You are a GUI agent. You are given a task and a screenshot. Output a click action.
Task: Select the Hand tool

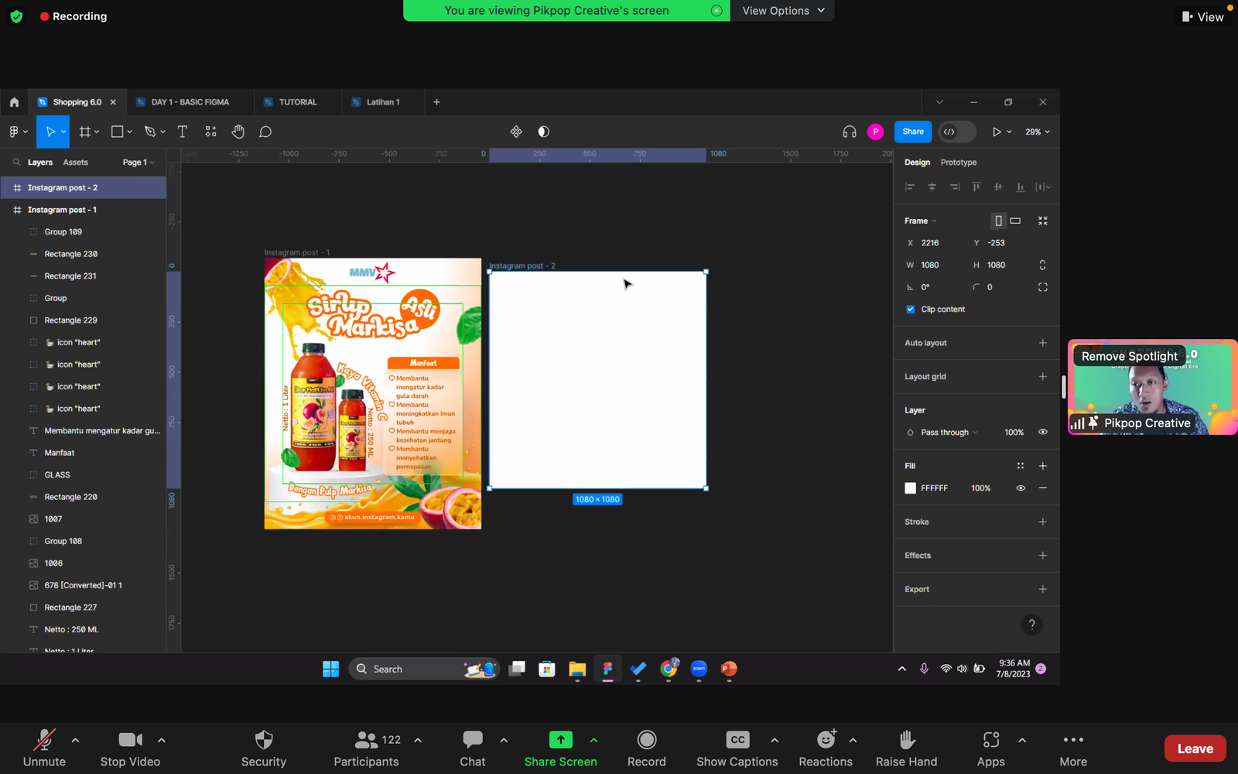[x=238, y=132]
